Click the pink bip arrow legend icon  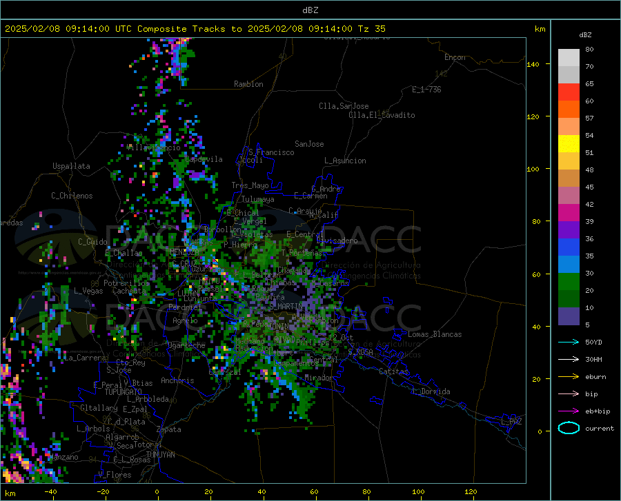tap(569, 394)
